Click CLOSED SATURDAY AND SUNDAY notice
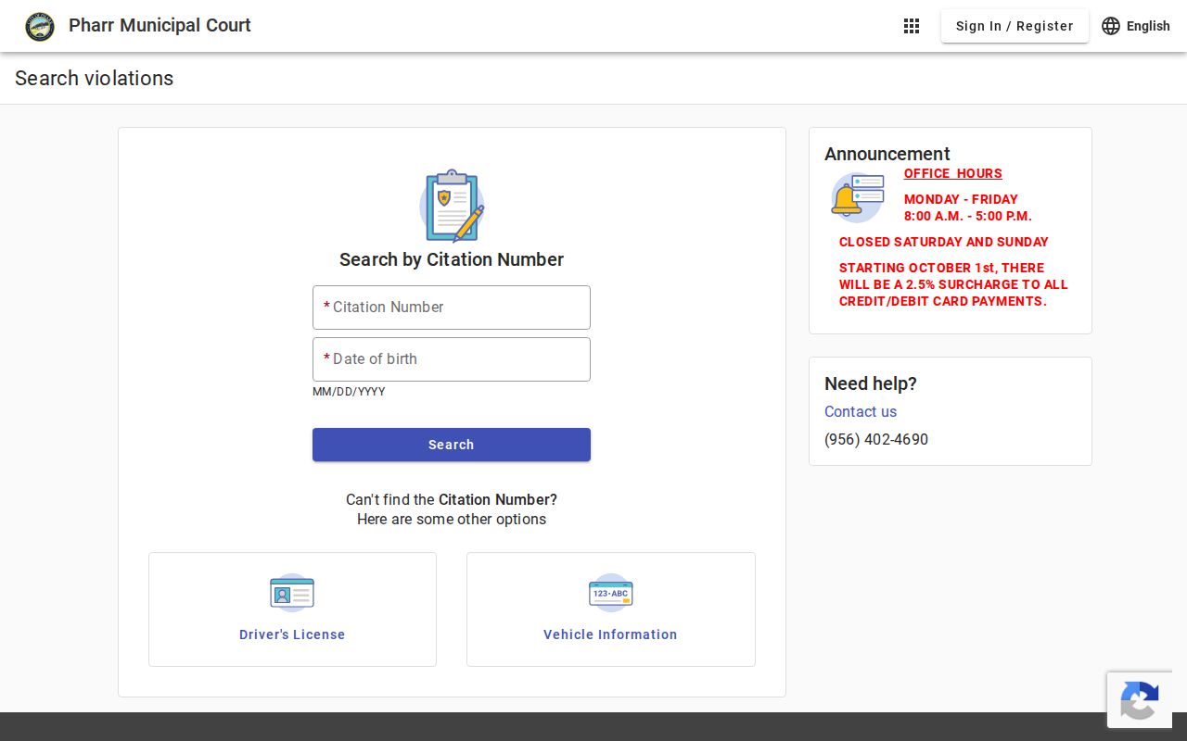This screenshot has width=1187, height=741. point(944,242)
